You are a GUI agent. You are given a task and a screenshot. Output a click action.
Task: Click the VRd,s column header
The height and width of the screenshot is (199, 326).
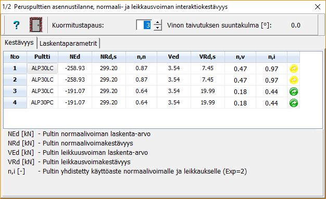point(207,57)
